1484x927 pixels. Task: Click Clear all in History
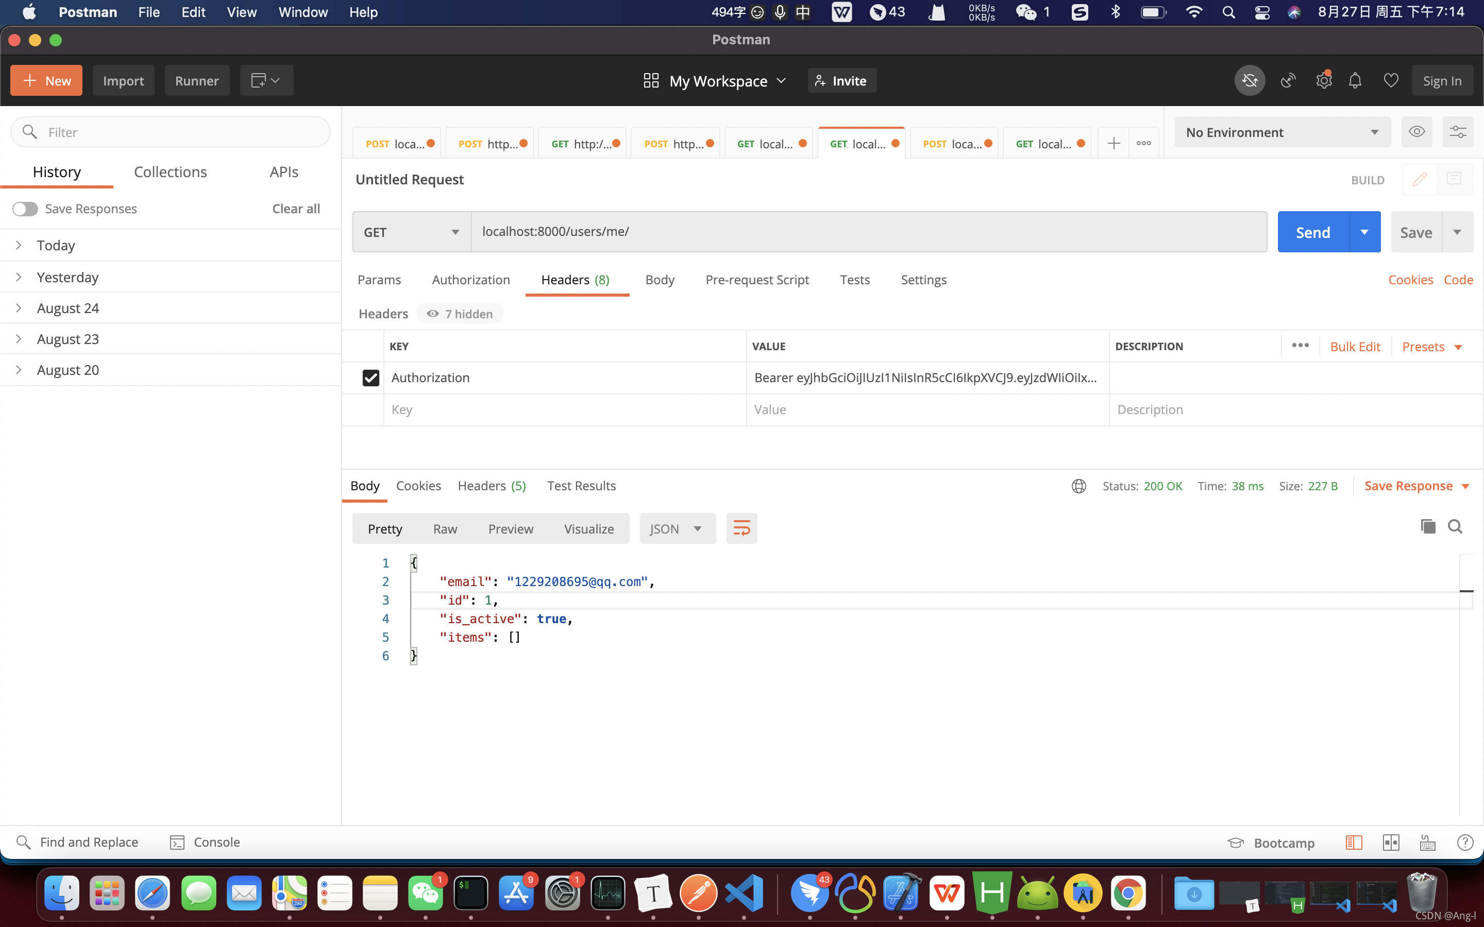click(296, 209)
